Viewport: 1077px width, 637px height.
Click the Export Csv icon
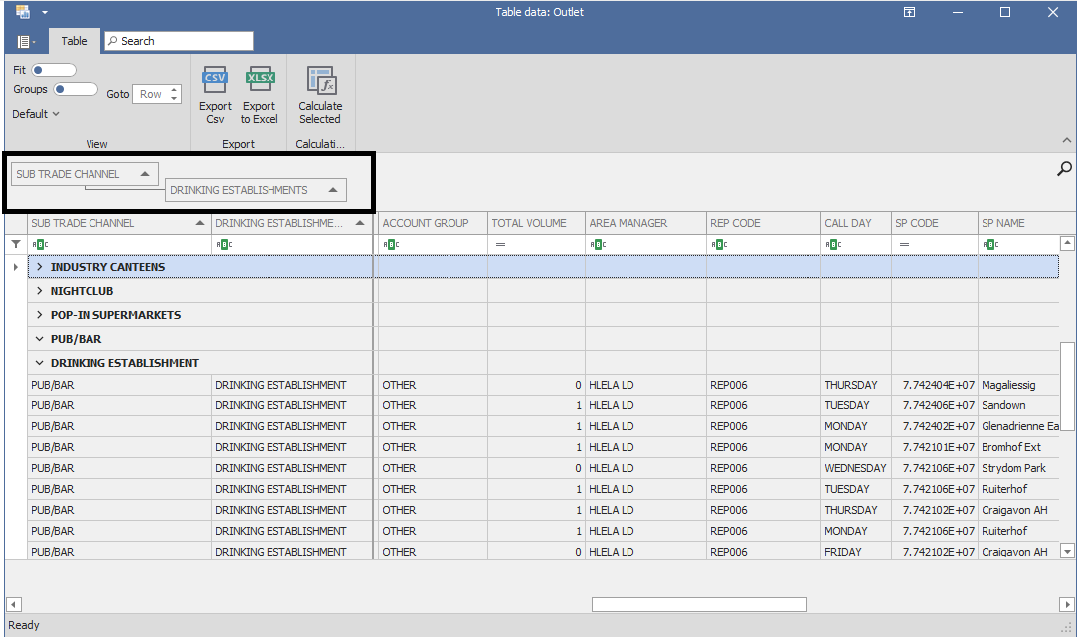215,80
